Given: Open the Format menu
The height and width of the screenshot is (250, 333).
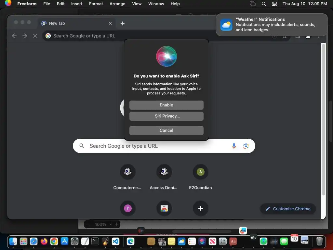Looking at the screenshot, I should 96,4.
